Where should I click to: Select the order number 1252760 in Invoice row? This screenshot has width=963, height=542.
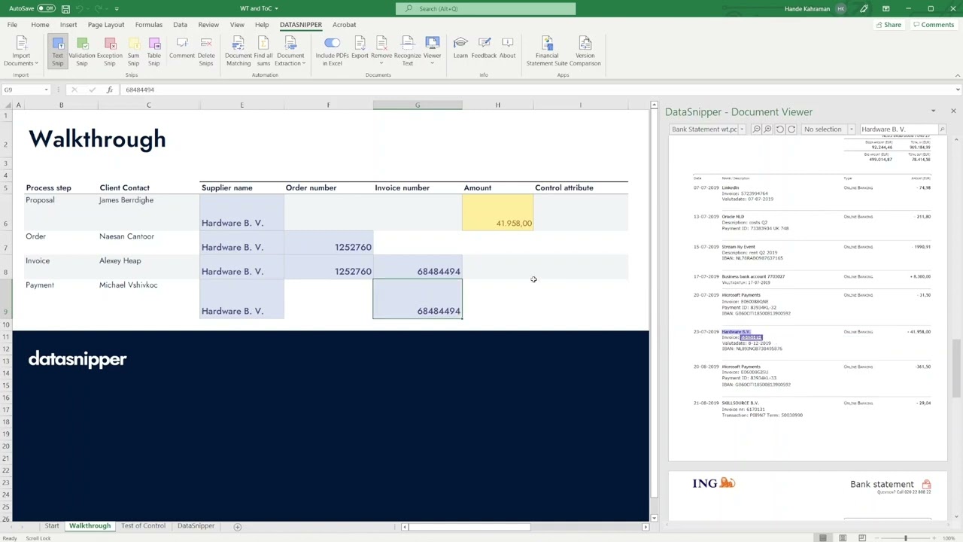click(x=328, y=266)
